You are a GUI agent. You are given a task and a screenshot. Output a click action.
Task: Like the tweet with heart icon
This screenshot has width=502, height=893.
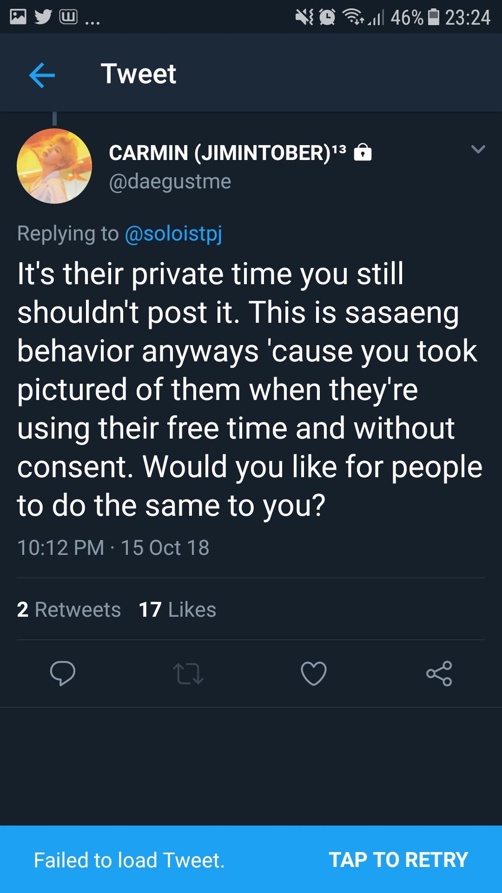pos(314,673)
